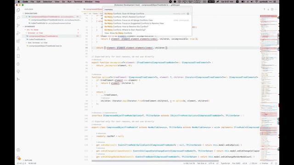Image resolution: width=294 pixels, height=165 pixels.
Task: Click the Explorer panel more actions ellipsis
Action: click(x=78, y=9)
